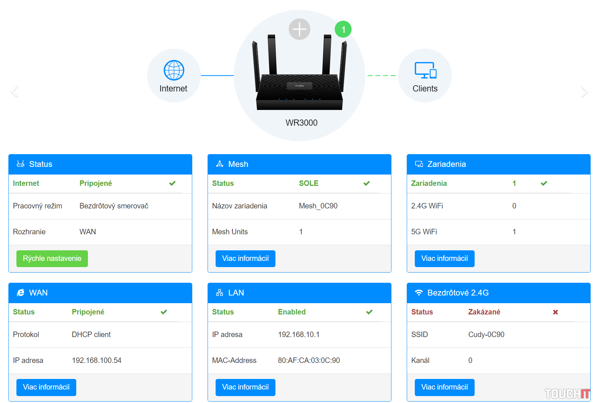Go to next slide with right arrow
595x403 pixels.
click(584, 91)
